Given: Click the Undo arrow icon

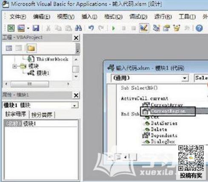Looking at the screenshot, I should (91, 28).
